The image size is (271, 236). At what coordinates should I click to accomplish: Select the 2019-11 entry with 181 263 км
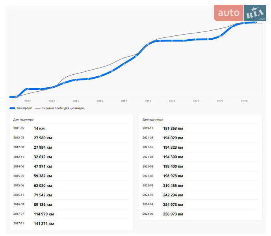(200, 128)
